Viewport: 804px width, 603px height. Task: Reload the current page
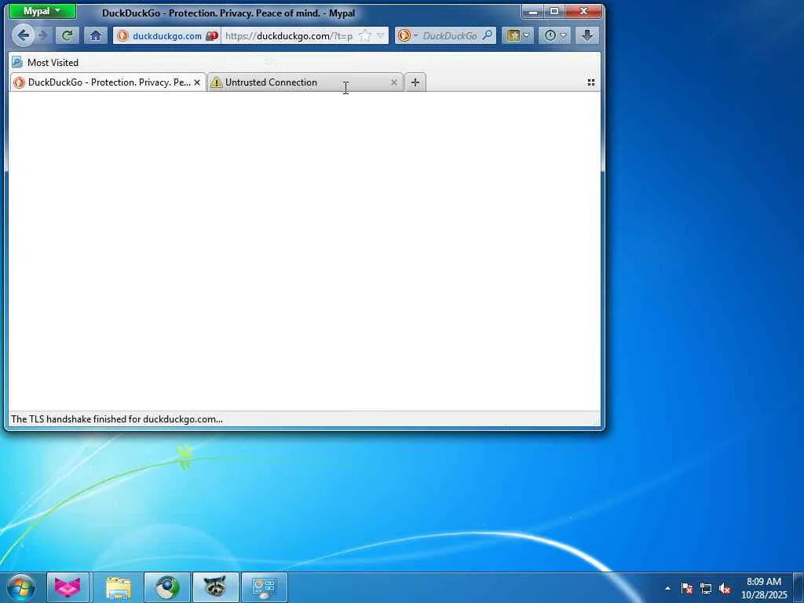point(68,35)
